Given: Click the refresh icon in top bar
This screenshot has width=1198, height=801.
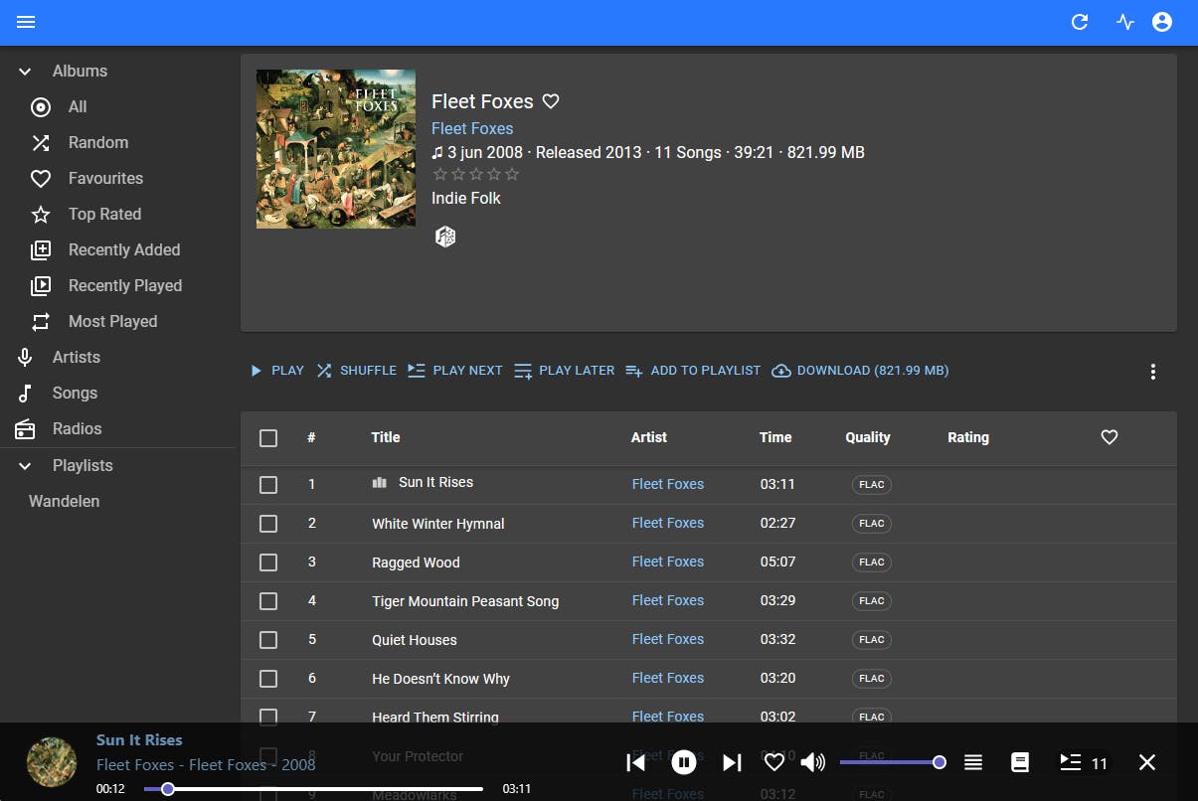Looking at the screenshot, I should (x=1080, y=22).
